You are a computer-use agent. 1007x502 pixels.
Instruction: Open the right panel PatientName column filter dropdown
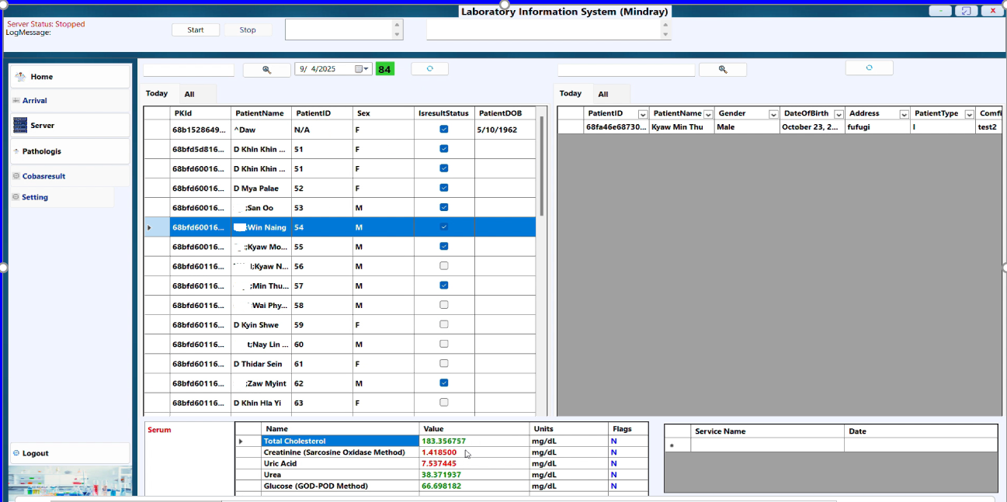pyautogui.click(x=707, y=114)
